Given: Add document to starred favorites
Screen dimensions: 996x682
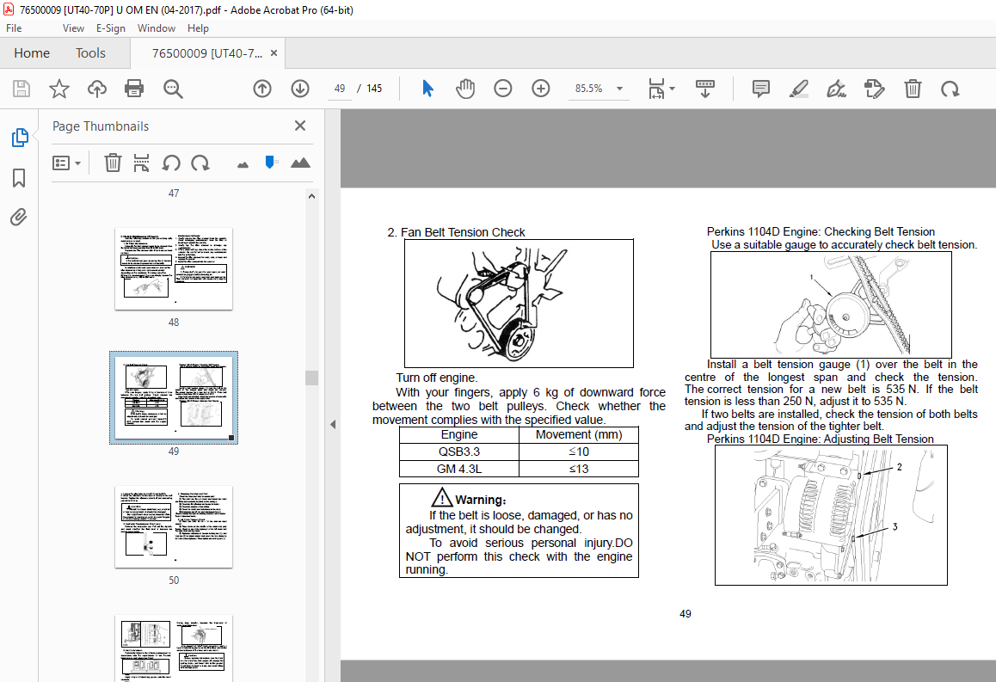Looking at the screenshot, I should point(59,89).
